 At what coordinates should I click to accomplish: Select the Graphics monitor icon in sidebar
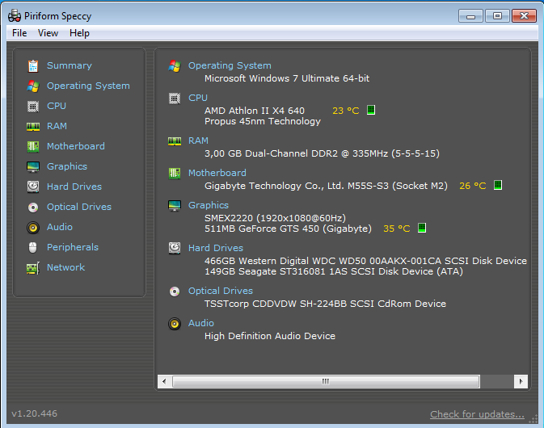33,166
